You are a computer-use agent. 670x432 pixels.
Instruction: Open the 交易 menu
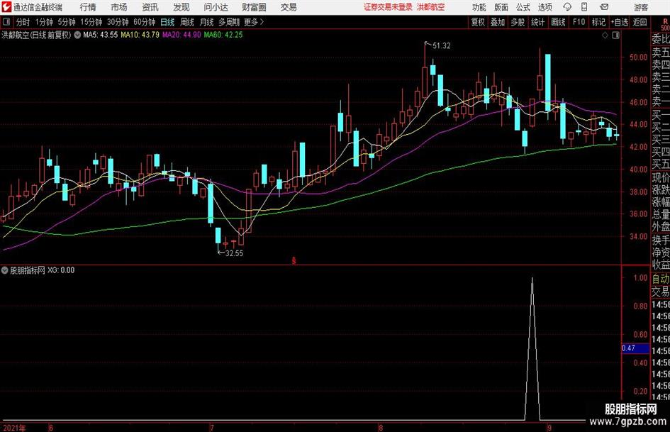pyautogui.click(x=289, y=7)
